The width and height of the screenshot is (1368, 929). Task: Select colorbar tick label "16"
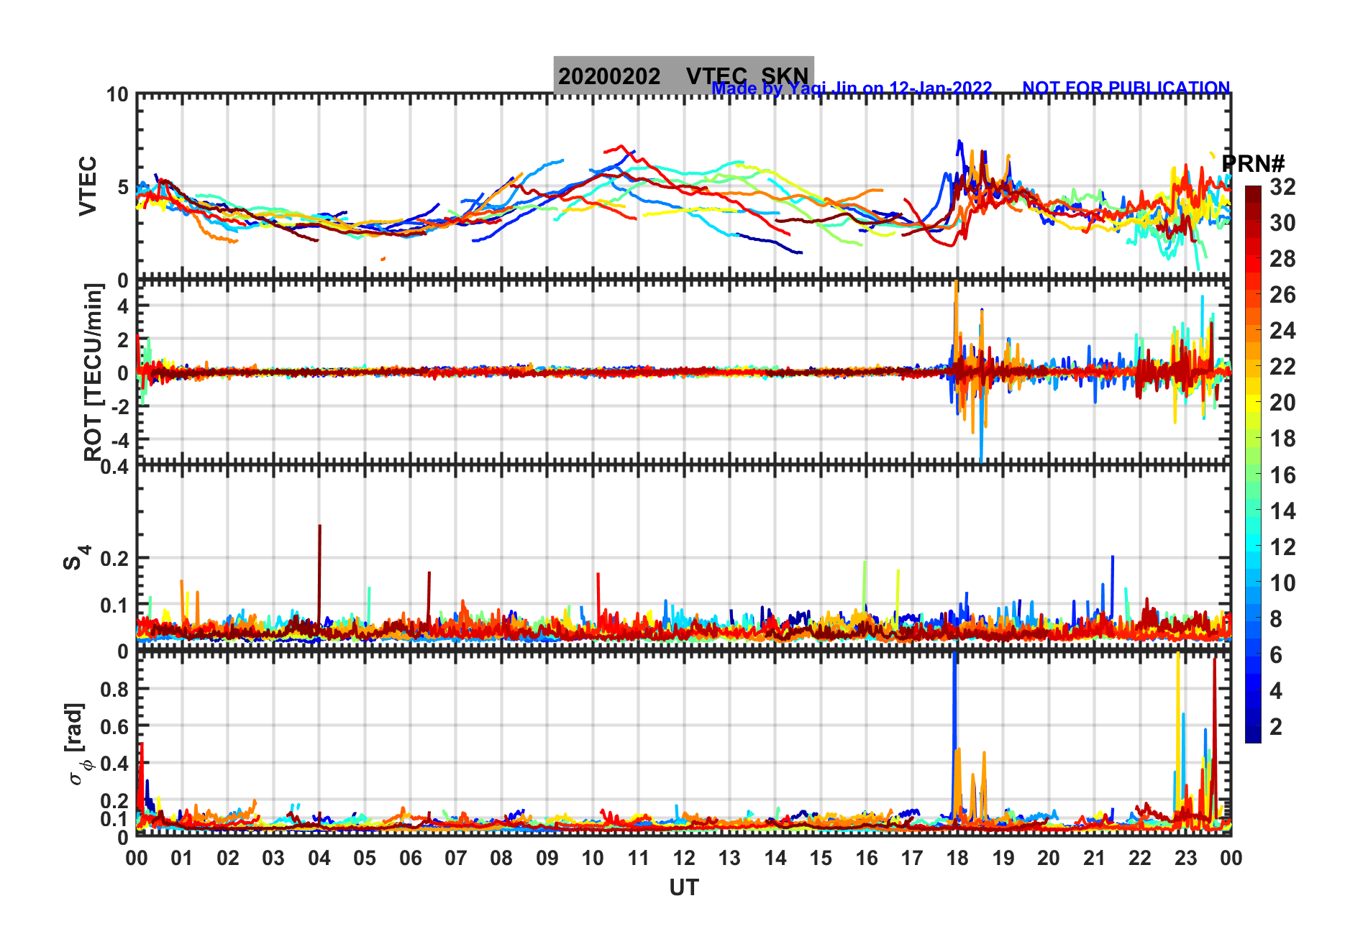pos(1282,475)
